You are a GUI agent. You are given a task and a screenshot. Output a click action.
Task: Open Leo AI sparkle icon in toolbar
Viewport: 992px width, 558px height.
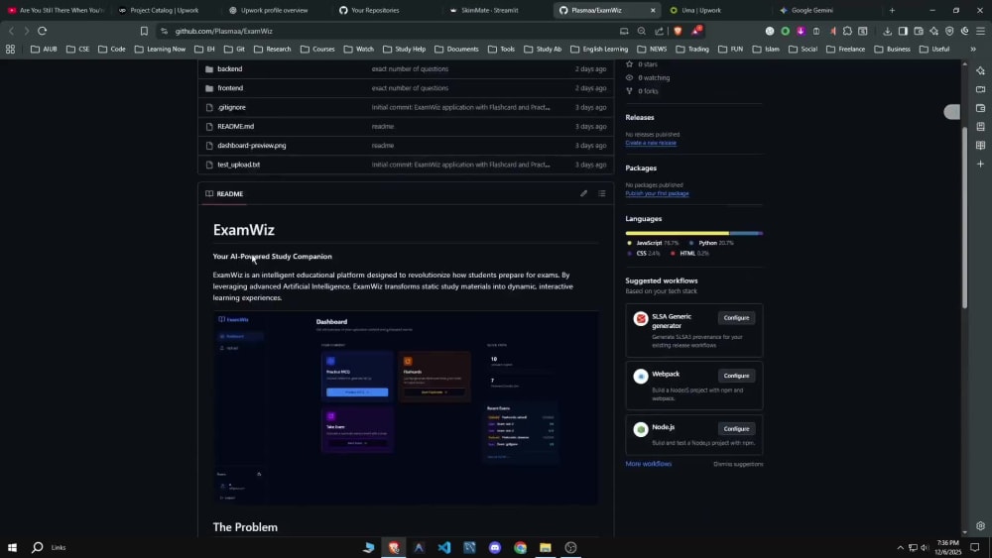point(933,31)
